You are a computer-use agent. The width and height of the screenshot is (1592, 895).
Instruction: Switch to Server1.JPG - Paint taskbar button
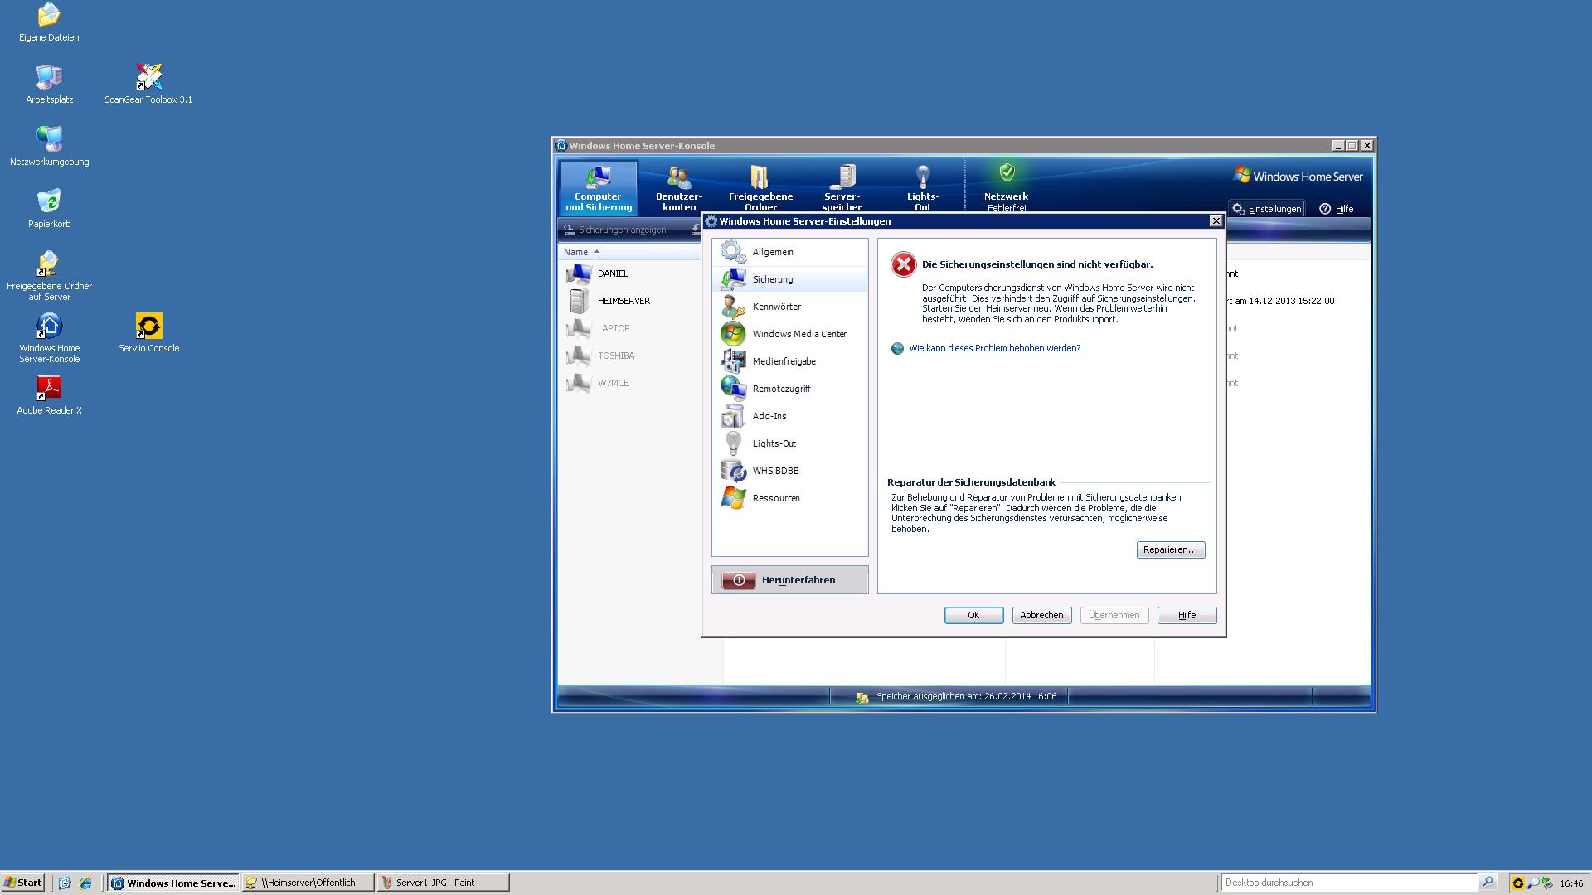pos(443,883)
